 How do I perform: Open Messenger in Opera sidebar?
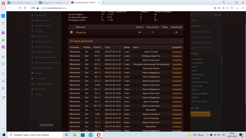point(3,33)
